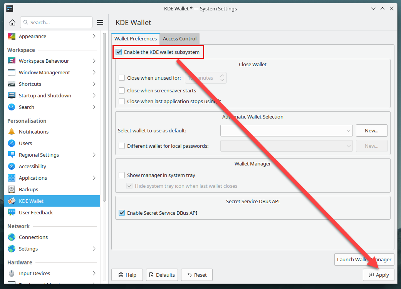Click the Notifications bell icon
The height and width of the screenshot is (289, 401).
(12, 132)
